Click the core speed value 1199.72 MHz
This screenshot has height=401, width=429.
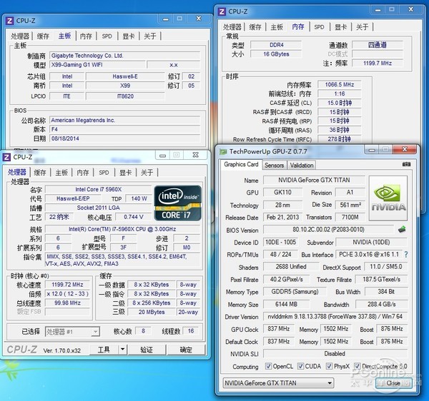pos(67,285)
